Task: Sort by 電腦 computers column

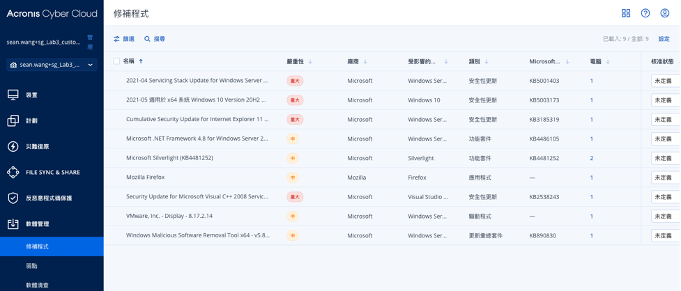Action: pyautogui.click(x=599, y=61)
